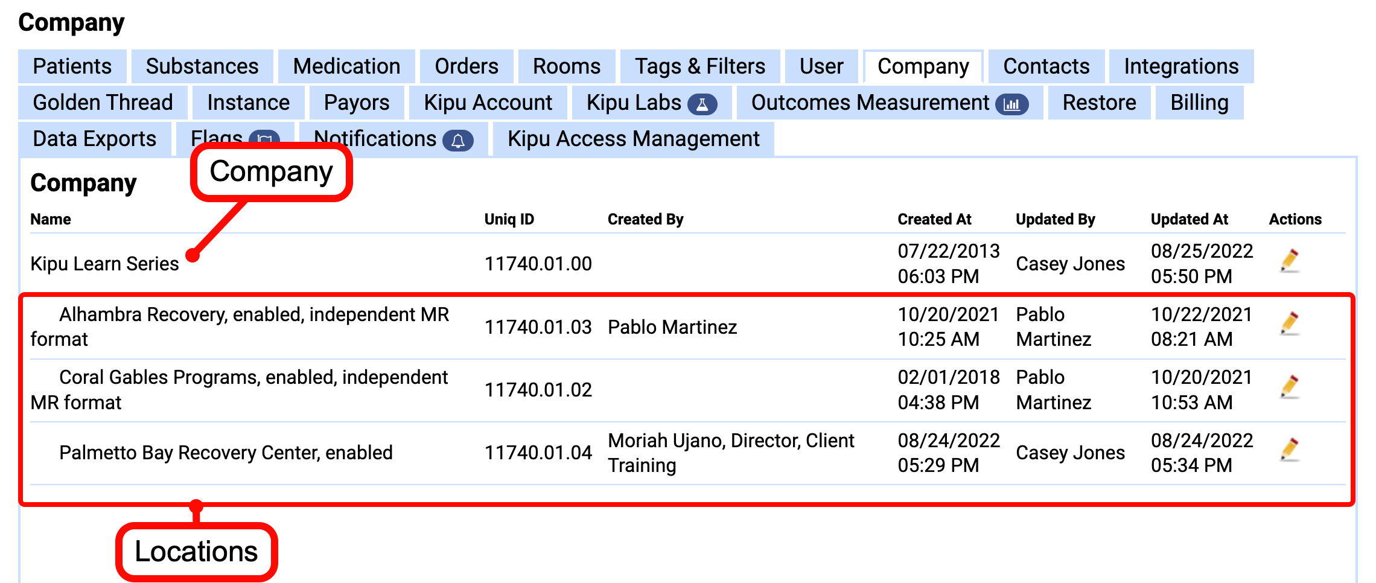The width and height of the screenshot is (1376, 583).
Task: Click the Created By column header
Action: coord(645,219)
